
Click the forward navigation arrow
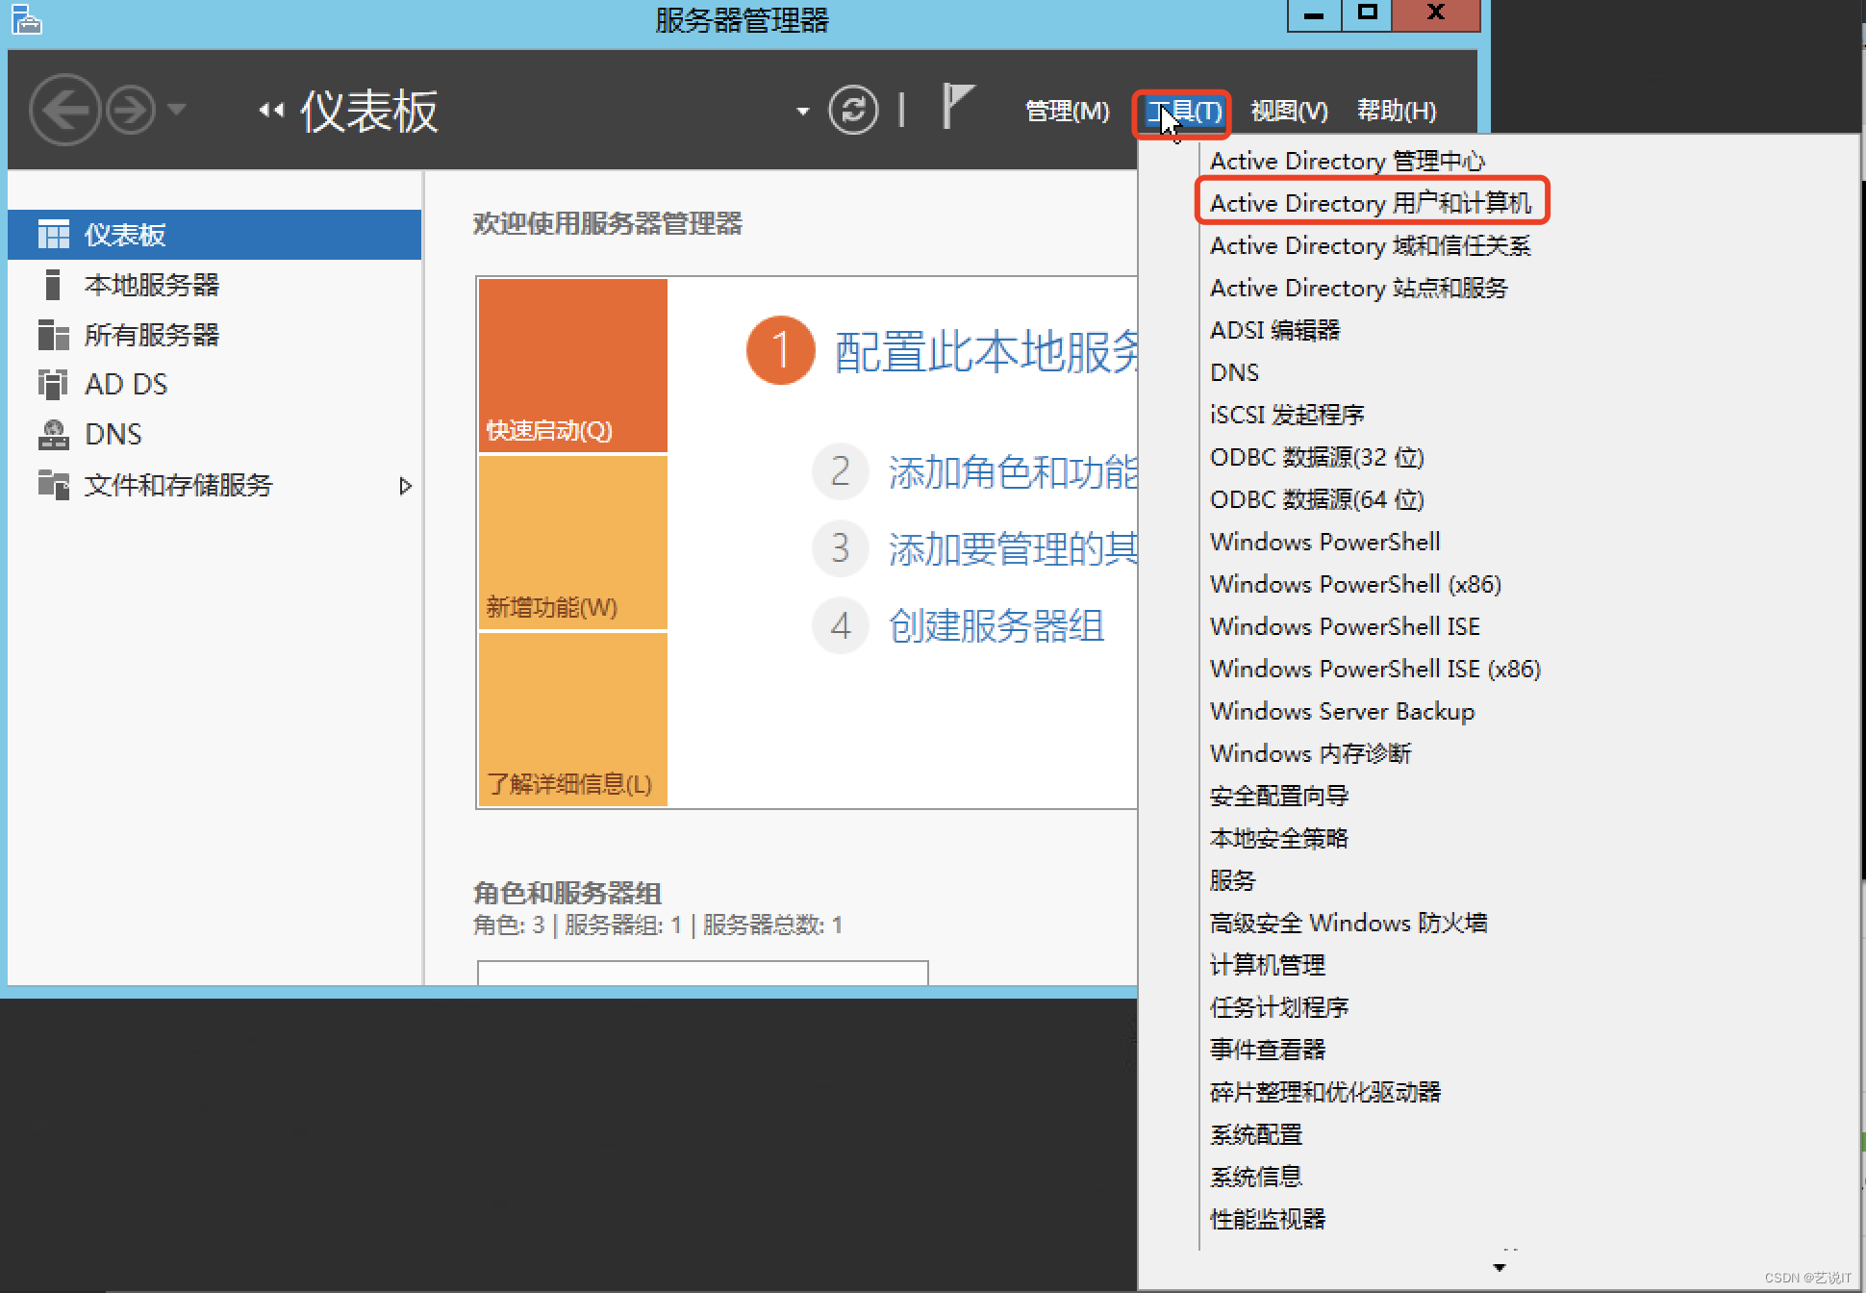pos(131,110)
